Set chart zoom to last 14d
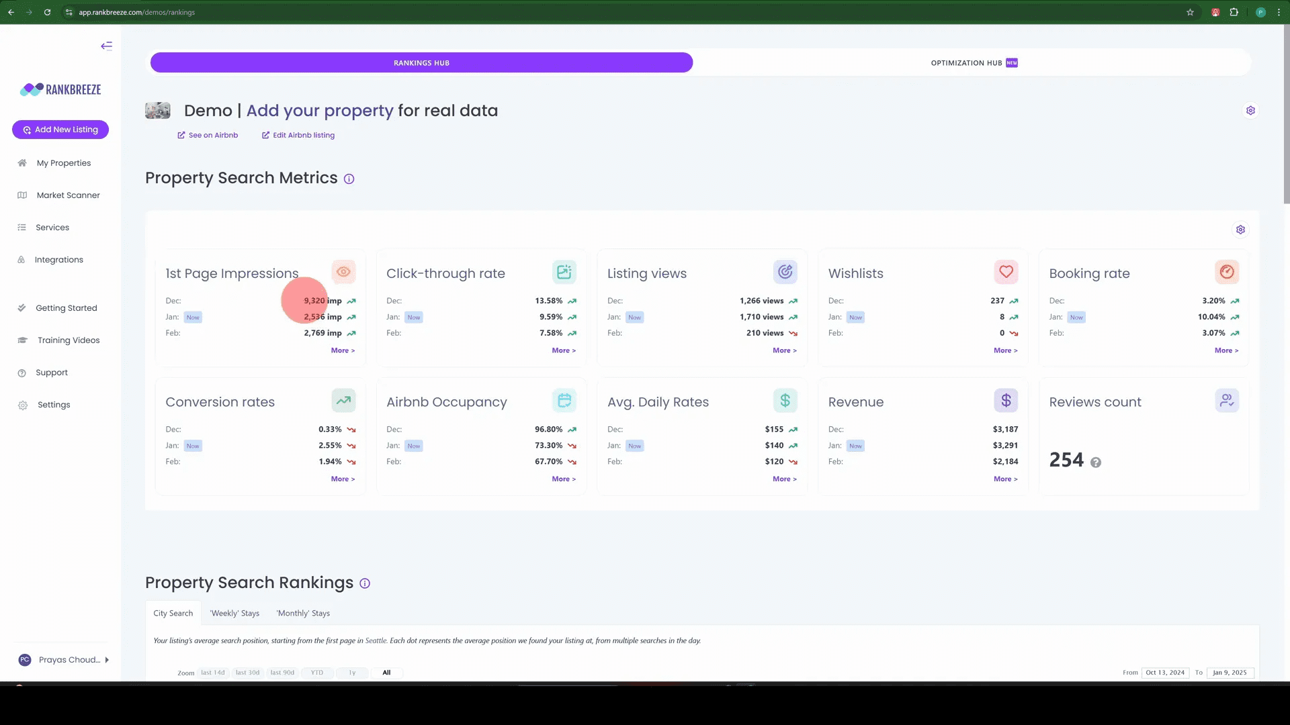Screen dimensions: 1290x725 pos(213,673)
